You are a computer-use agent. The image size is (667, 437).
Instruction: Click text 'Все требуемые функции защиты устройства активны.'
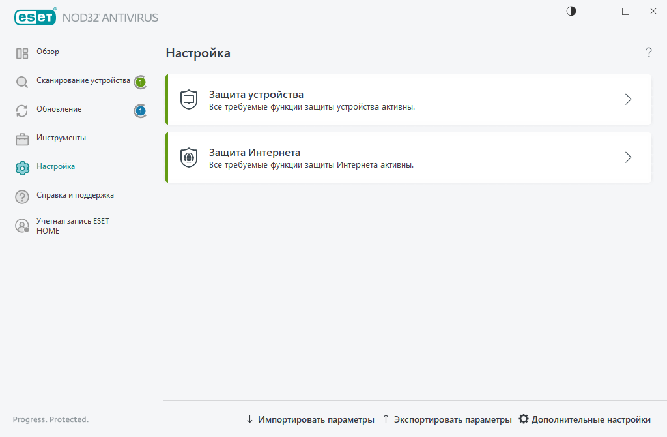click(312, 107)
